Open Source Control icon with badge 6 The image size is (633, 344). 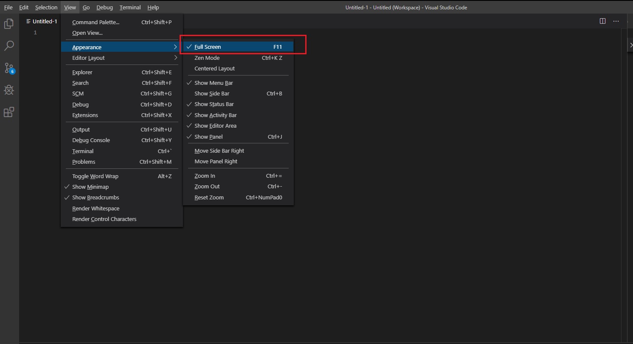point(9,68)
